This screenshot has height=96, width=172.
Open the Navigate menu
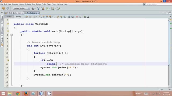click(x=15, y=4)
